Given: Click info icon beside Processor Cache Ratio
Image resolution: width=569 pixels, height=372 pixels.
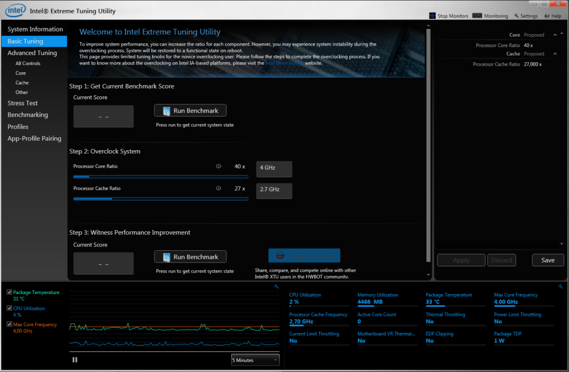Looking at the screenshot, I should pos(218,188).
